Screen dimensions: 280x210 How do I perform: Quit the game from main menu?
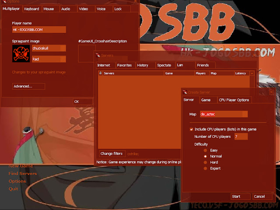coord(14,189)
